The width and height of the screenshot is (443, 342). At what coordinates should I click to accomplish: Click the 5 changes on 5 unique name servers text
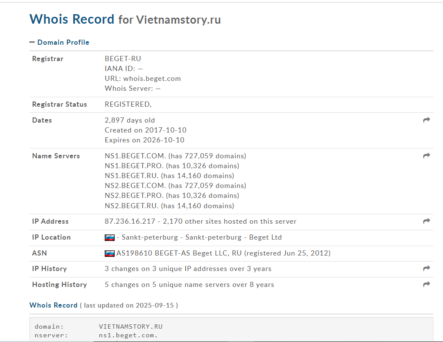coord(189,284)
